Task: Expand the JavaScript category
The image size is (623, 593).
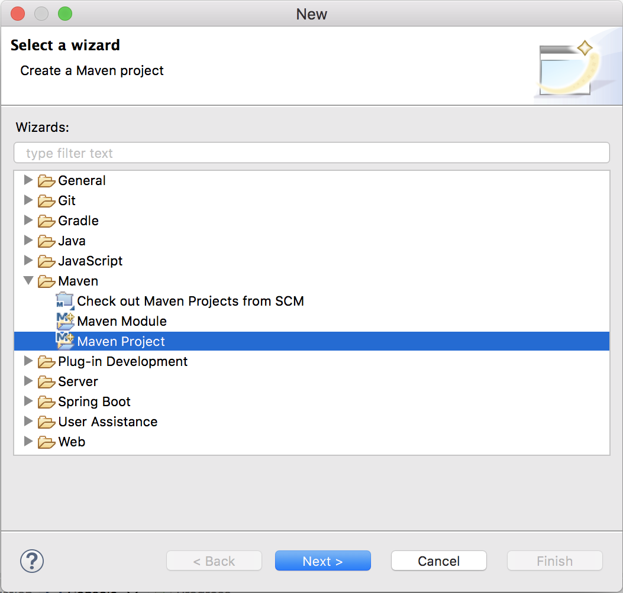Action: click(28, 260)
